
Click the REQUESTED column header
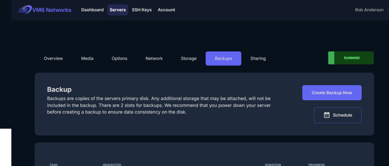pos(112,164)
